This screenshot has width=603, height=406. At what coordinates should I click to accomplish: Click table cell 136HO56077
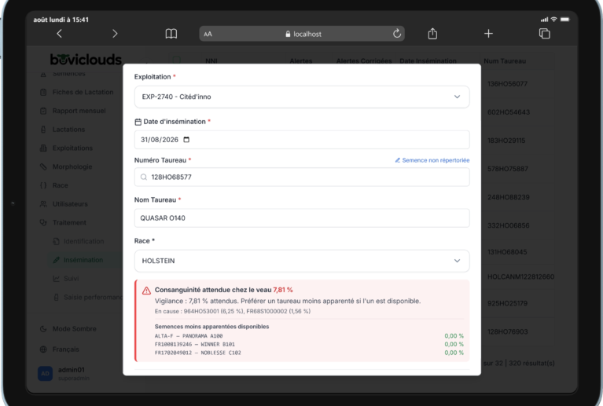coord(507,84)
